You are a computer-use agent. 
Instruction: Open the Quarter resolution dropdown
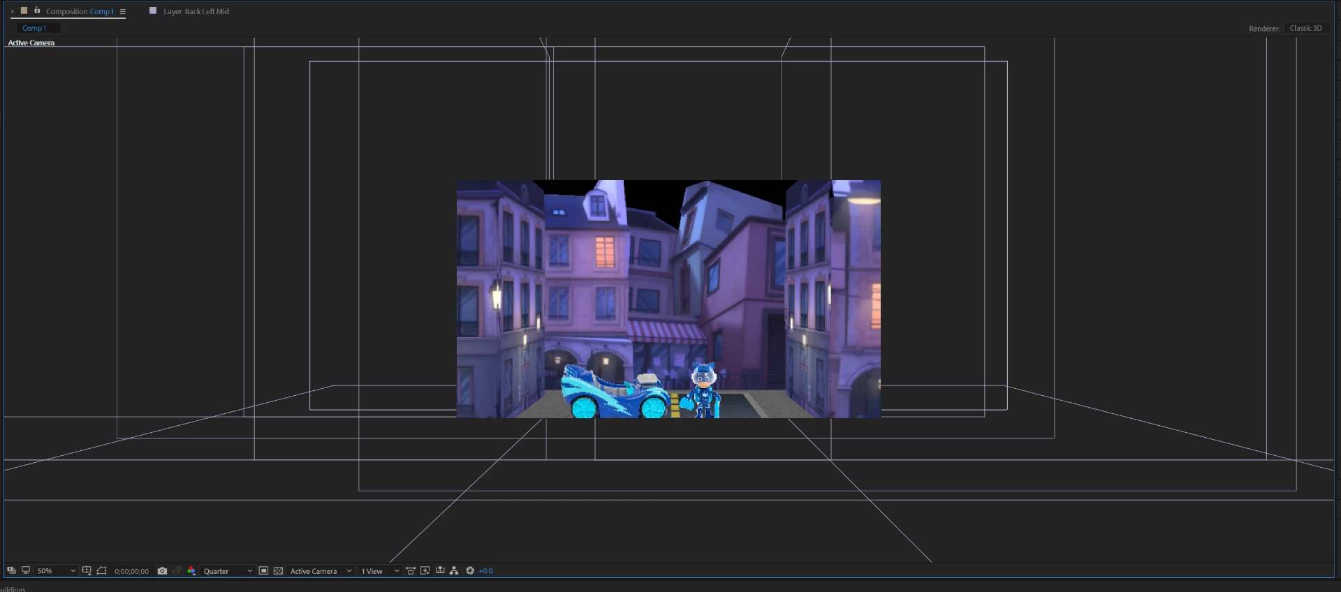tap(228, 571)
